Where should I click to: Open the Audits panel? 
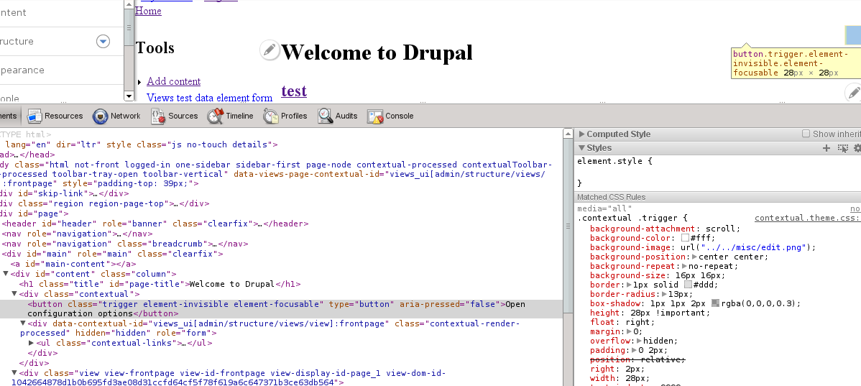(x=338, y=116)
